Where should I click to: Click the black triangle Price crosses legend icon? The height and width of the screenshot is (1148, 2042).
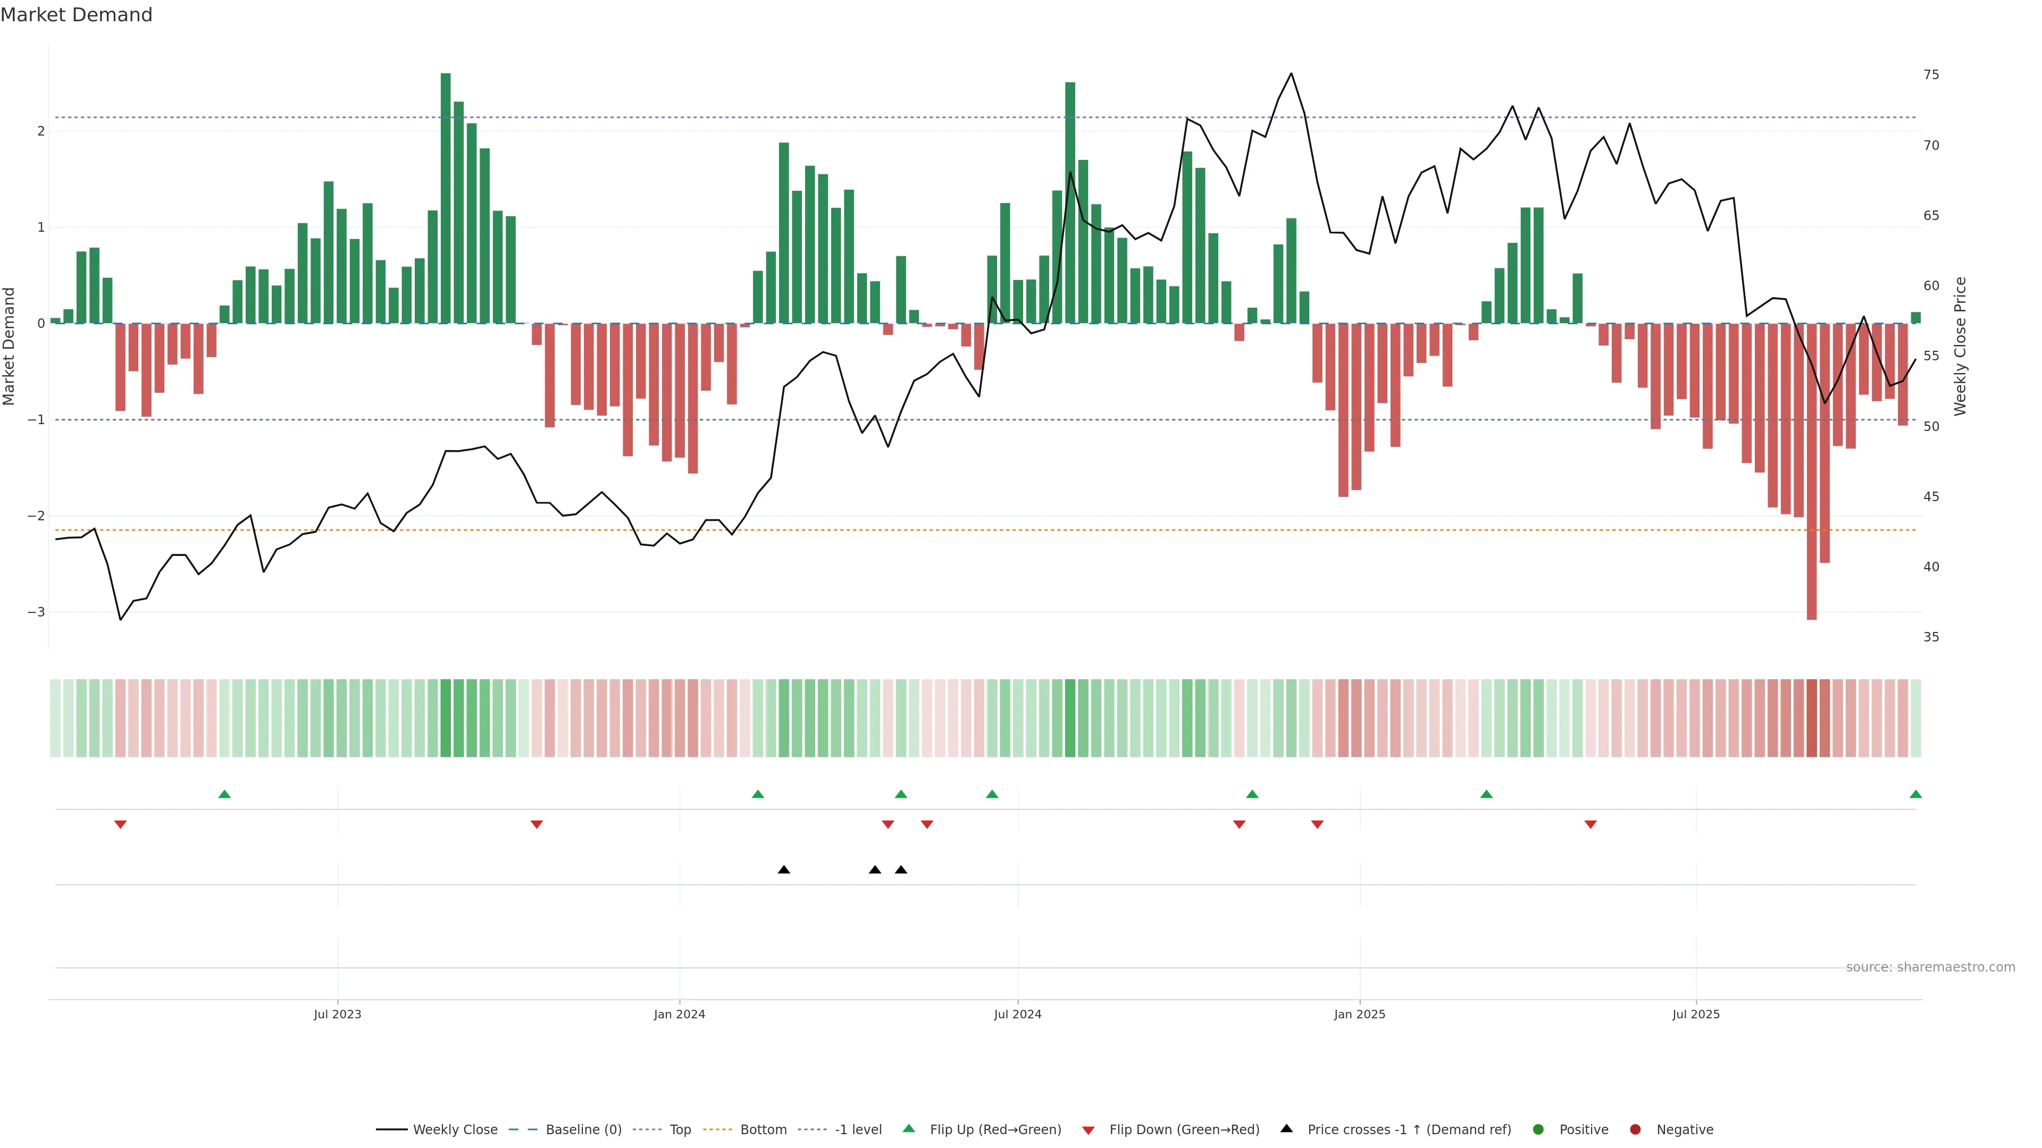[x=1286, y=1128]
